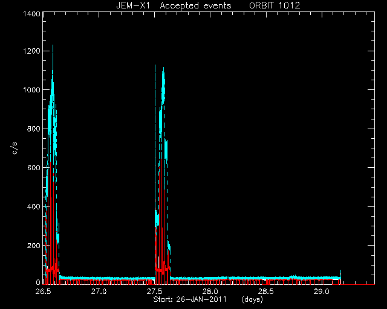The width and height of the screenshot is (387, 309).
Task: Select the 29.0 x-axis label
Action: pos(322,291)
